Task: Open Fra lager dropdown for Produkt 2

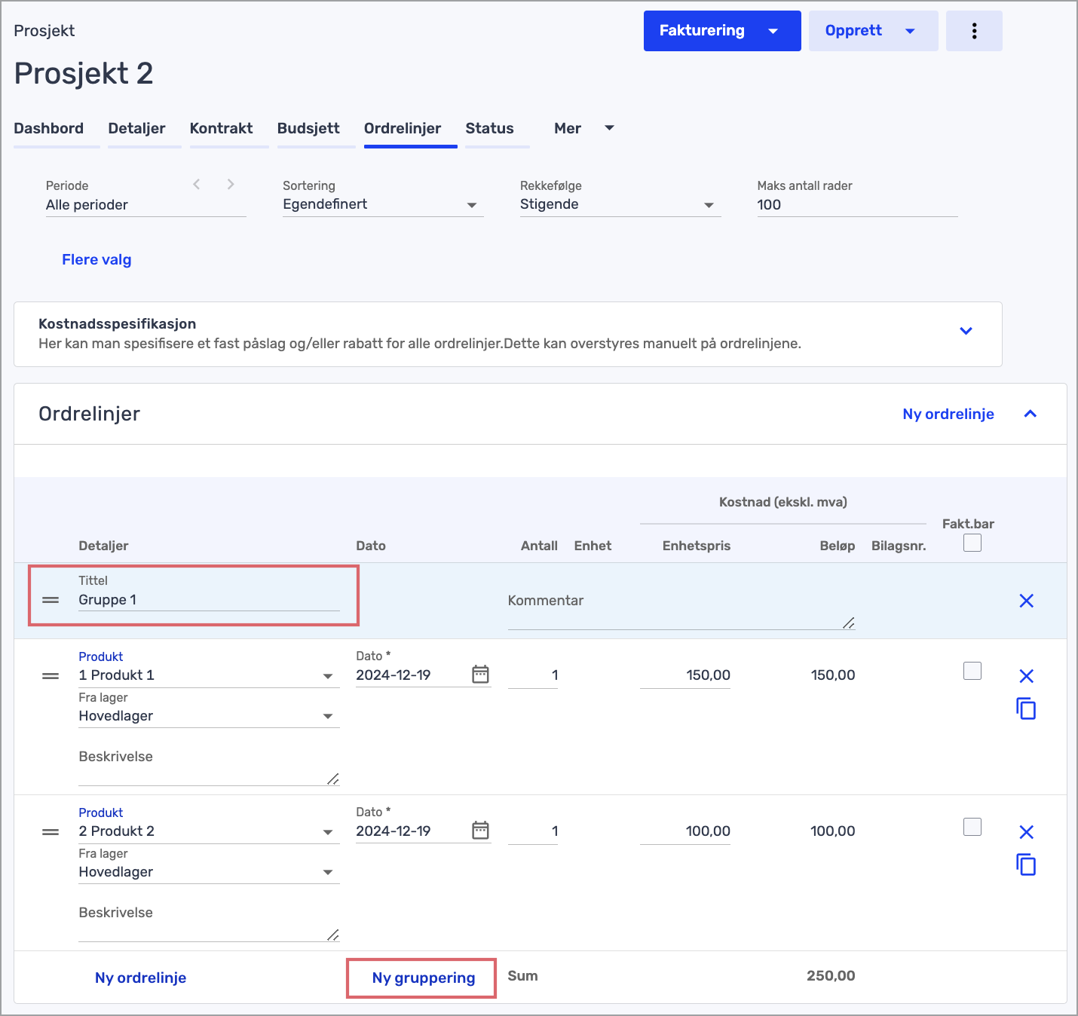Action: (x=209, y=872)
